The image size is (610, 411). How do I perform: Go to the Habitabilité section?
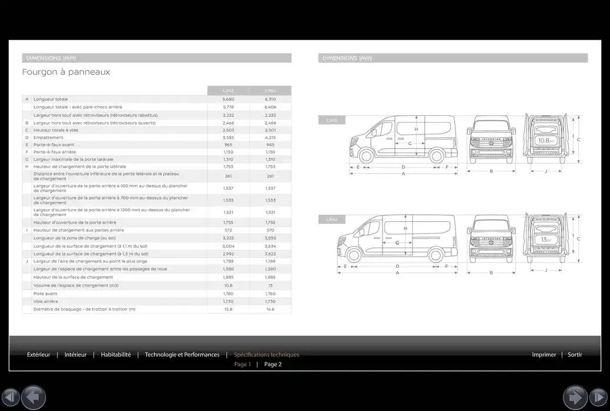[116, 355]
